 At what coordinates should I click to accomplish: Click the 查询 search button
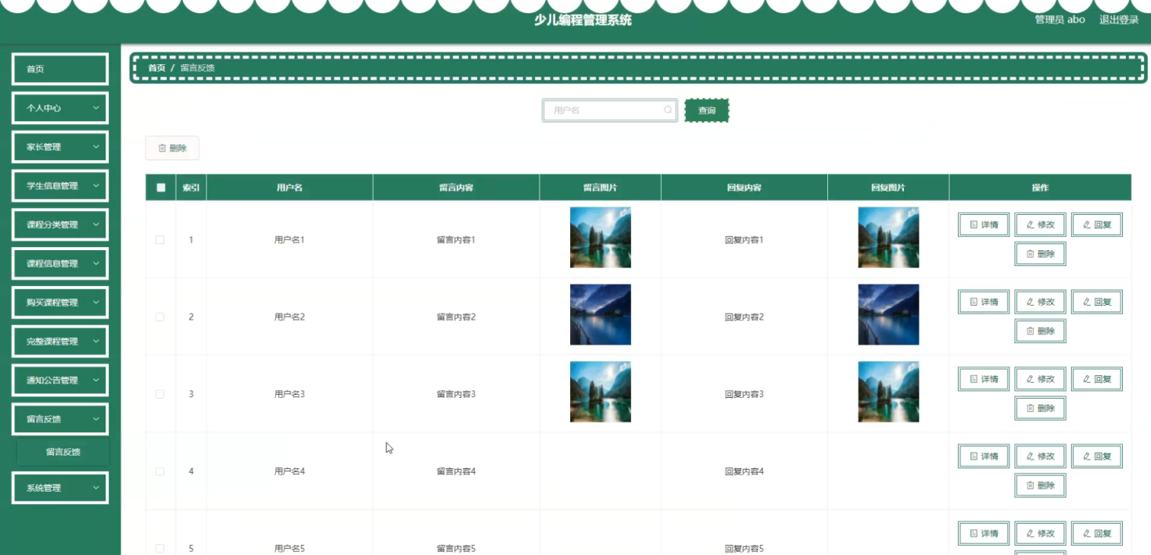707,111
